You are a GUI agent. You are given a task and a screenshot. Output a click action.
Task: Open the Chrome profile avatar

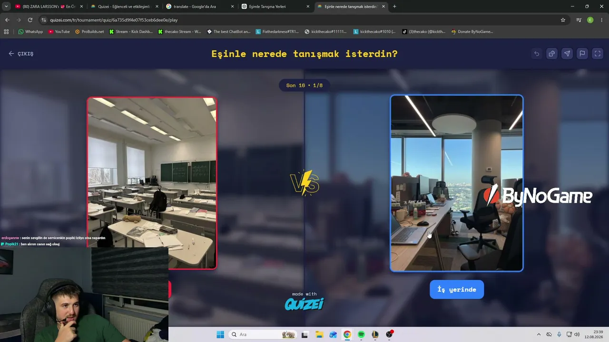click(590, 20)
